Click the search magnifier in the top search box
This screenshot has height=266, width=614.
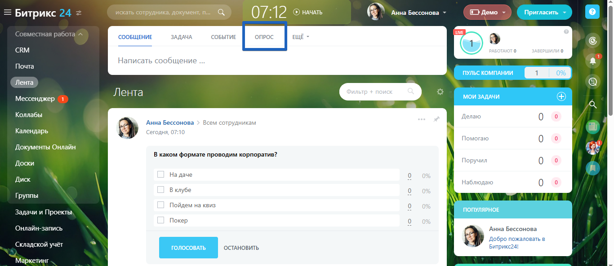[221, 13]
